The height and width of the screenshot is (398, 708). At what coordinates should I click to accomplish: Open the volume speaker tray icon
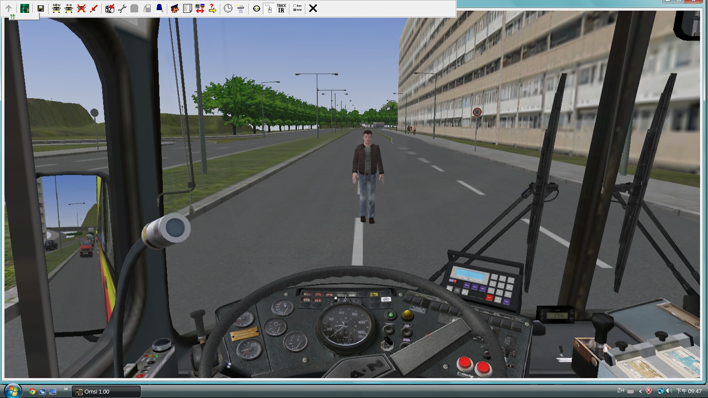[669, 391]
